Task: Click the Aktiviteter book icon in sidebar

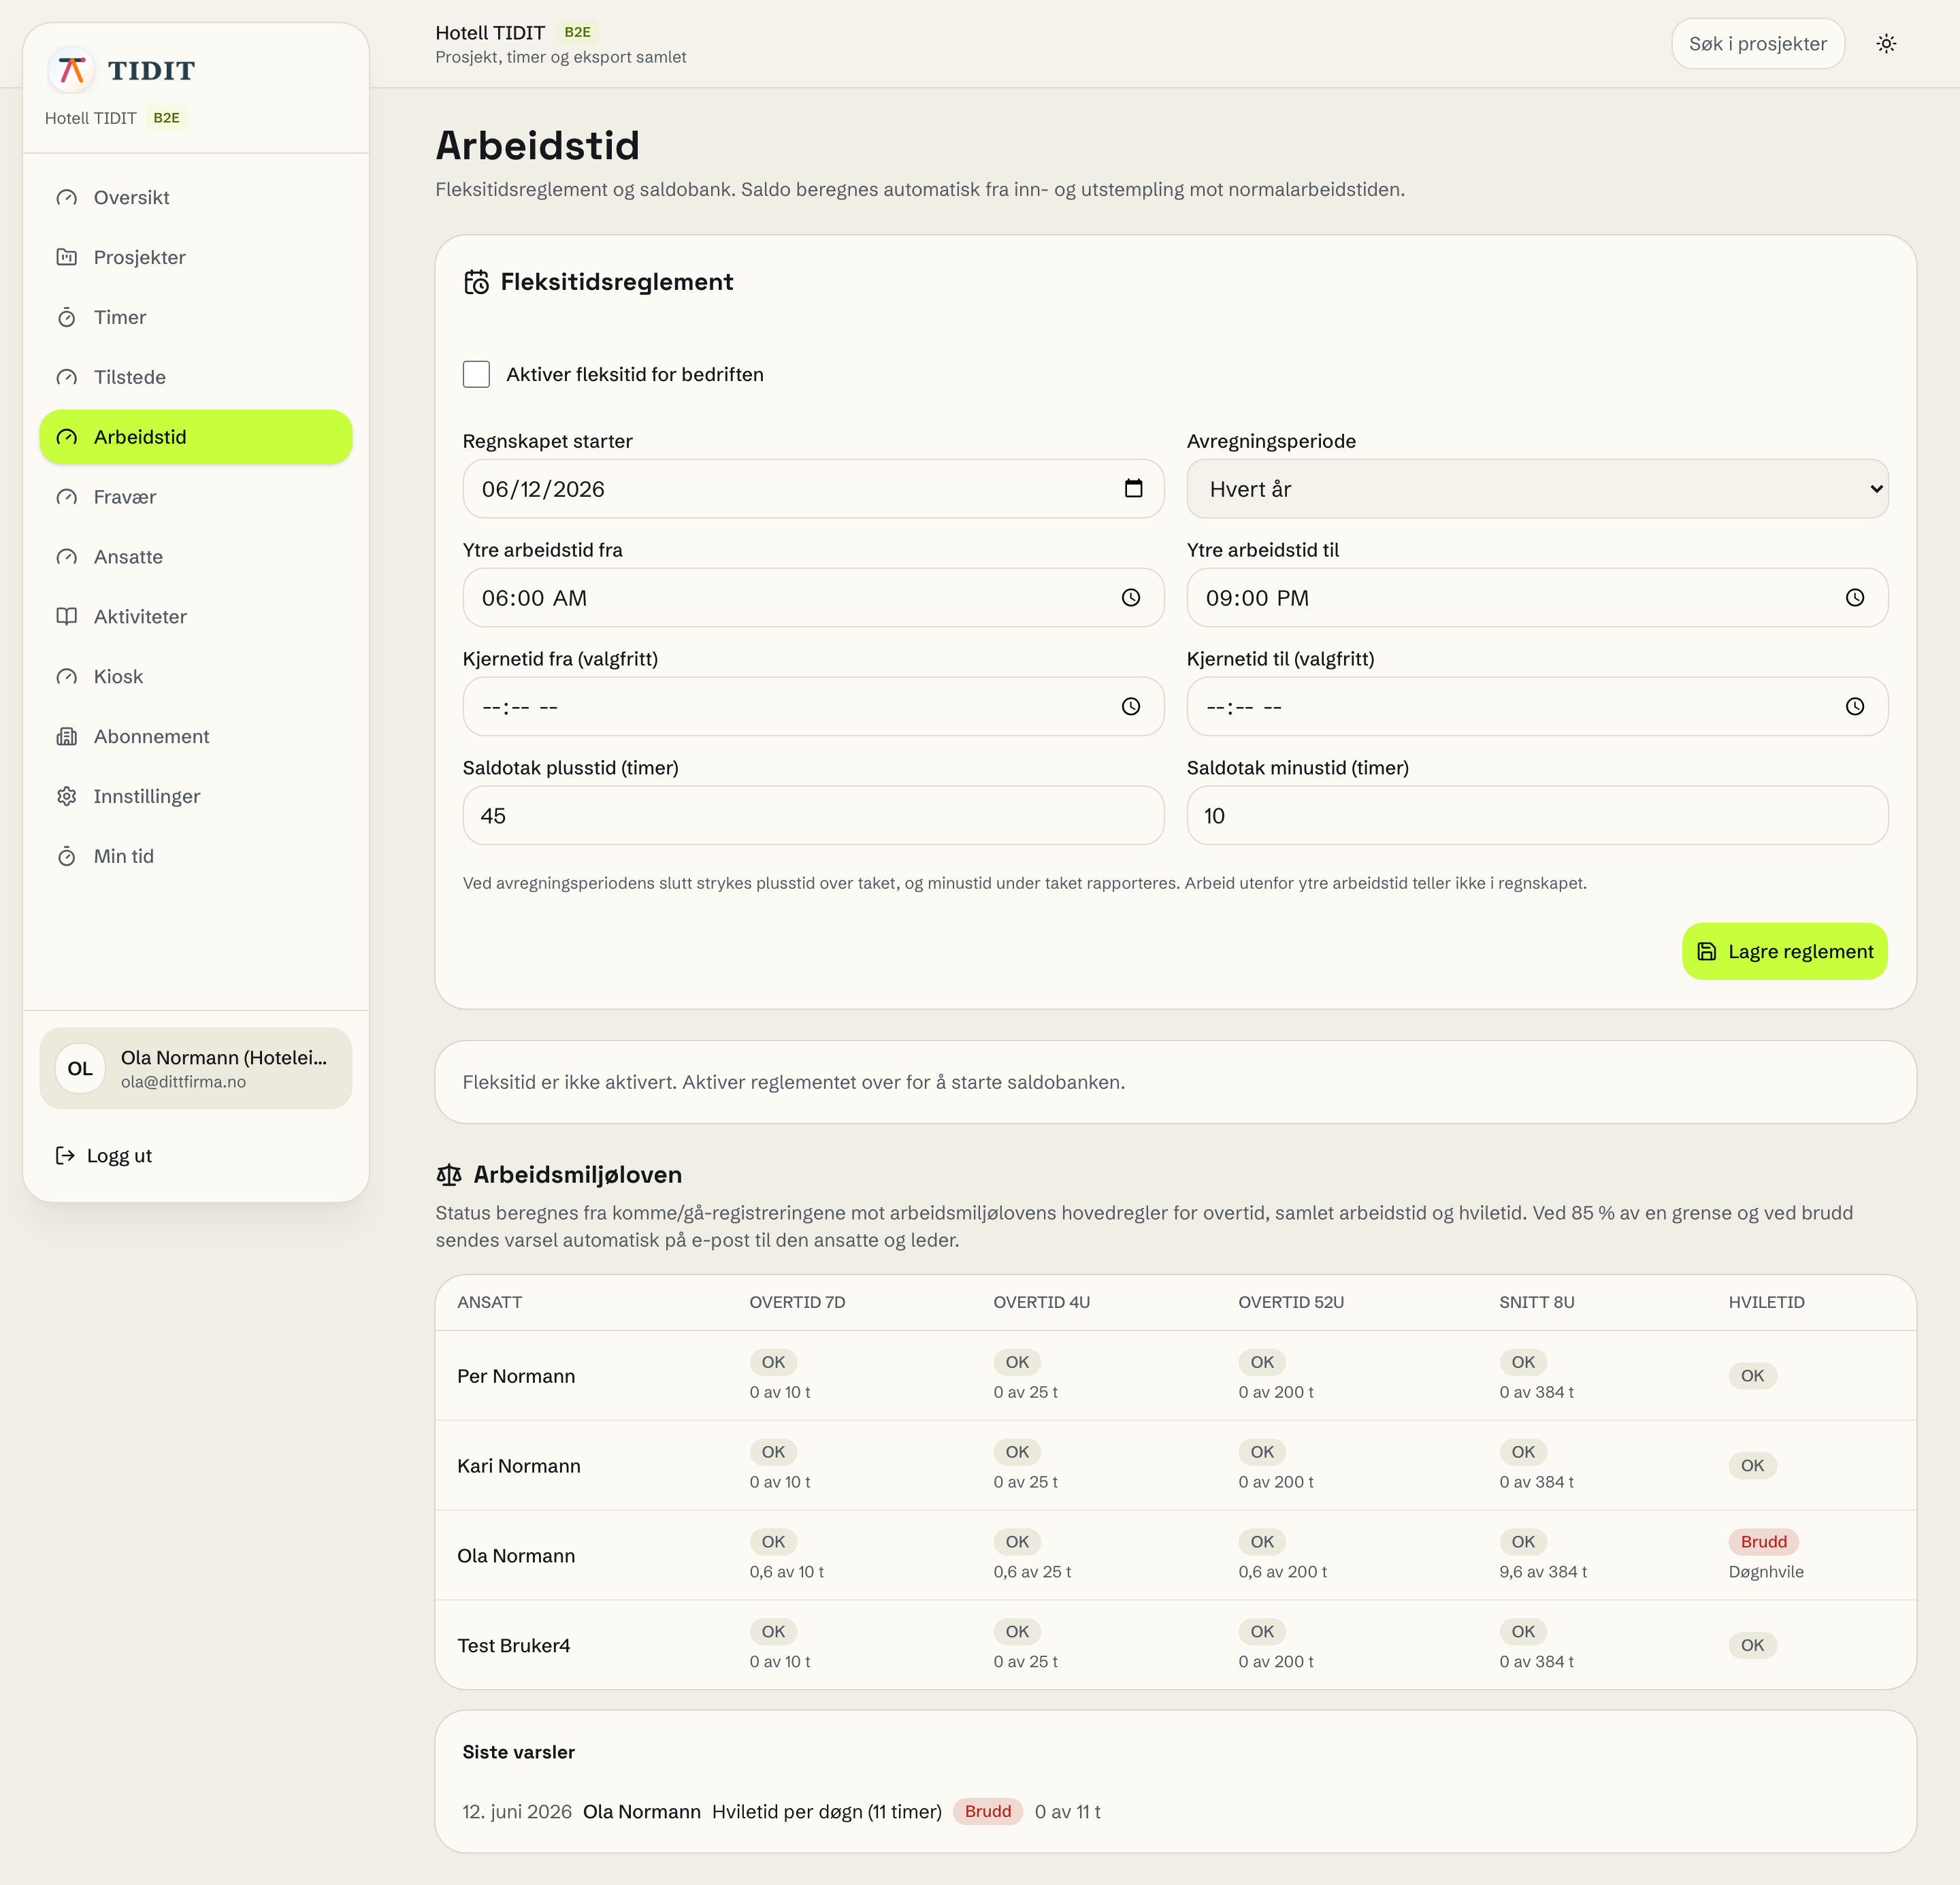Action: click(67, 616)
